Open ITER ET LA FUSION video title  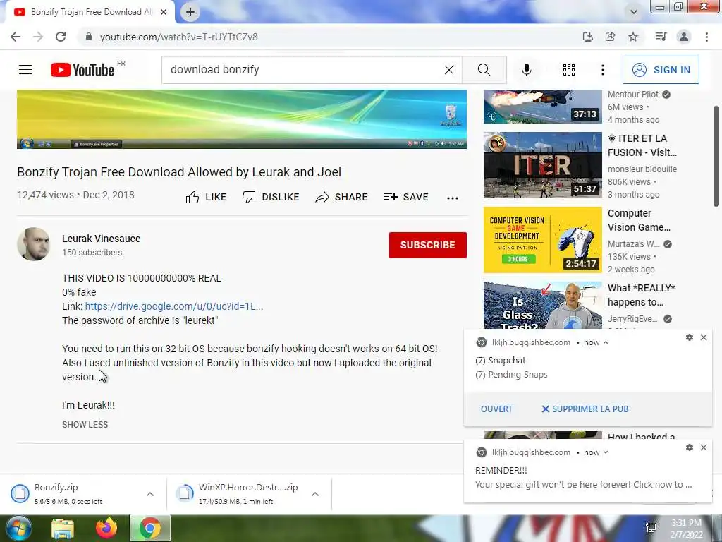point(642,145)
